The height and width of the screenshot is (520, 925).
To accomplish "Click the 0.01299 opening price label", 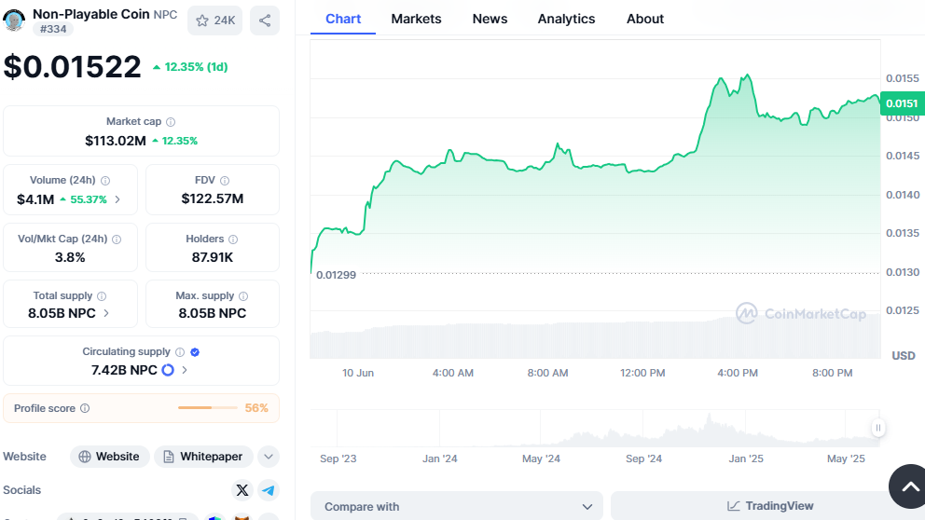I will coord(337,275).
